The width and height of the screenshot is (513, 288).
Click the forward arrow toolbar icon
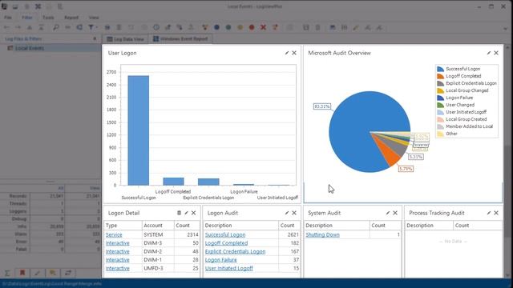click(18, 27)
